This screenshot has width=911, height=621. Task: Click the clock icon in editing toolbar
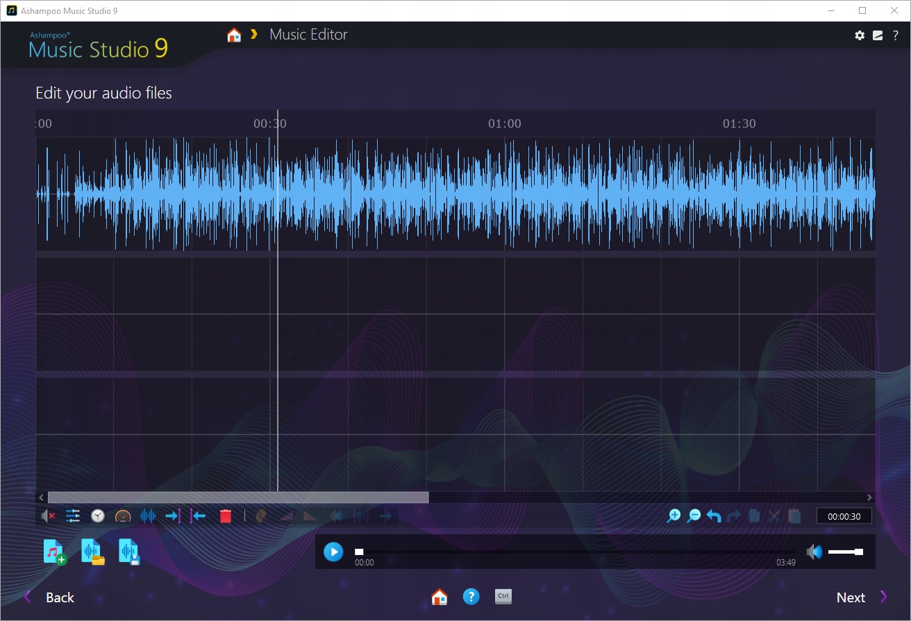click(98, 516)
